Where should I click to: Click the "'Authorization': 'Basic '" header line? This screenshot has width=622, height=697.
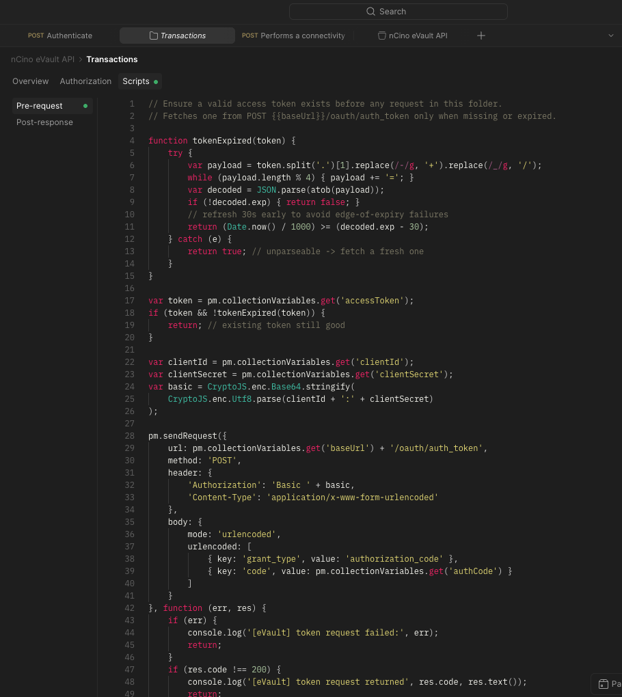[x=271, y=485]
